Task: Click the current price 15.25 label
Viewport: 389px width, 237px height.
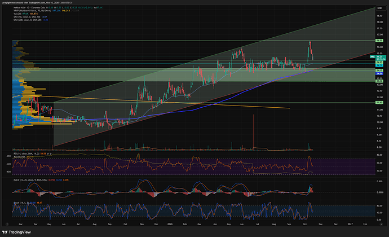Action: pyautogui.click(x=381, y=57)
